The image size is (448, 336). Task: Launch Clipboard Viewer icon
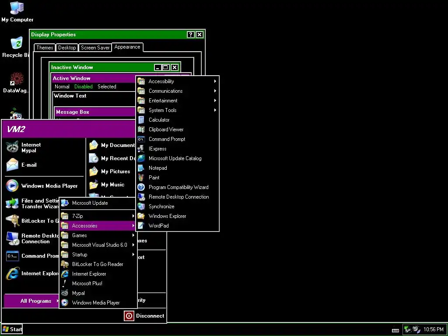click(x=141, y=129)
